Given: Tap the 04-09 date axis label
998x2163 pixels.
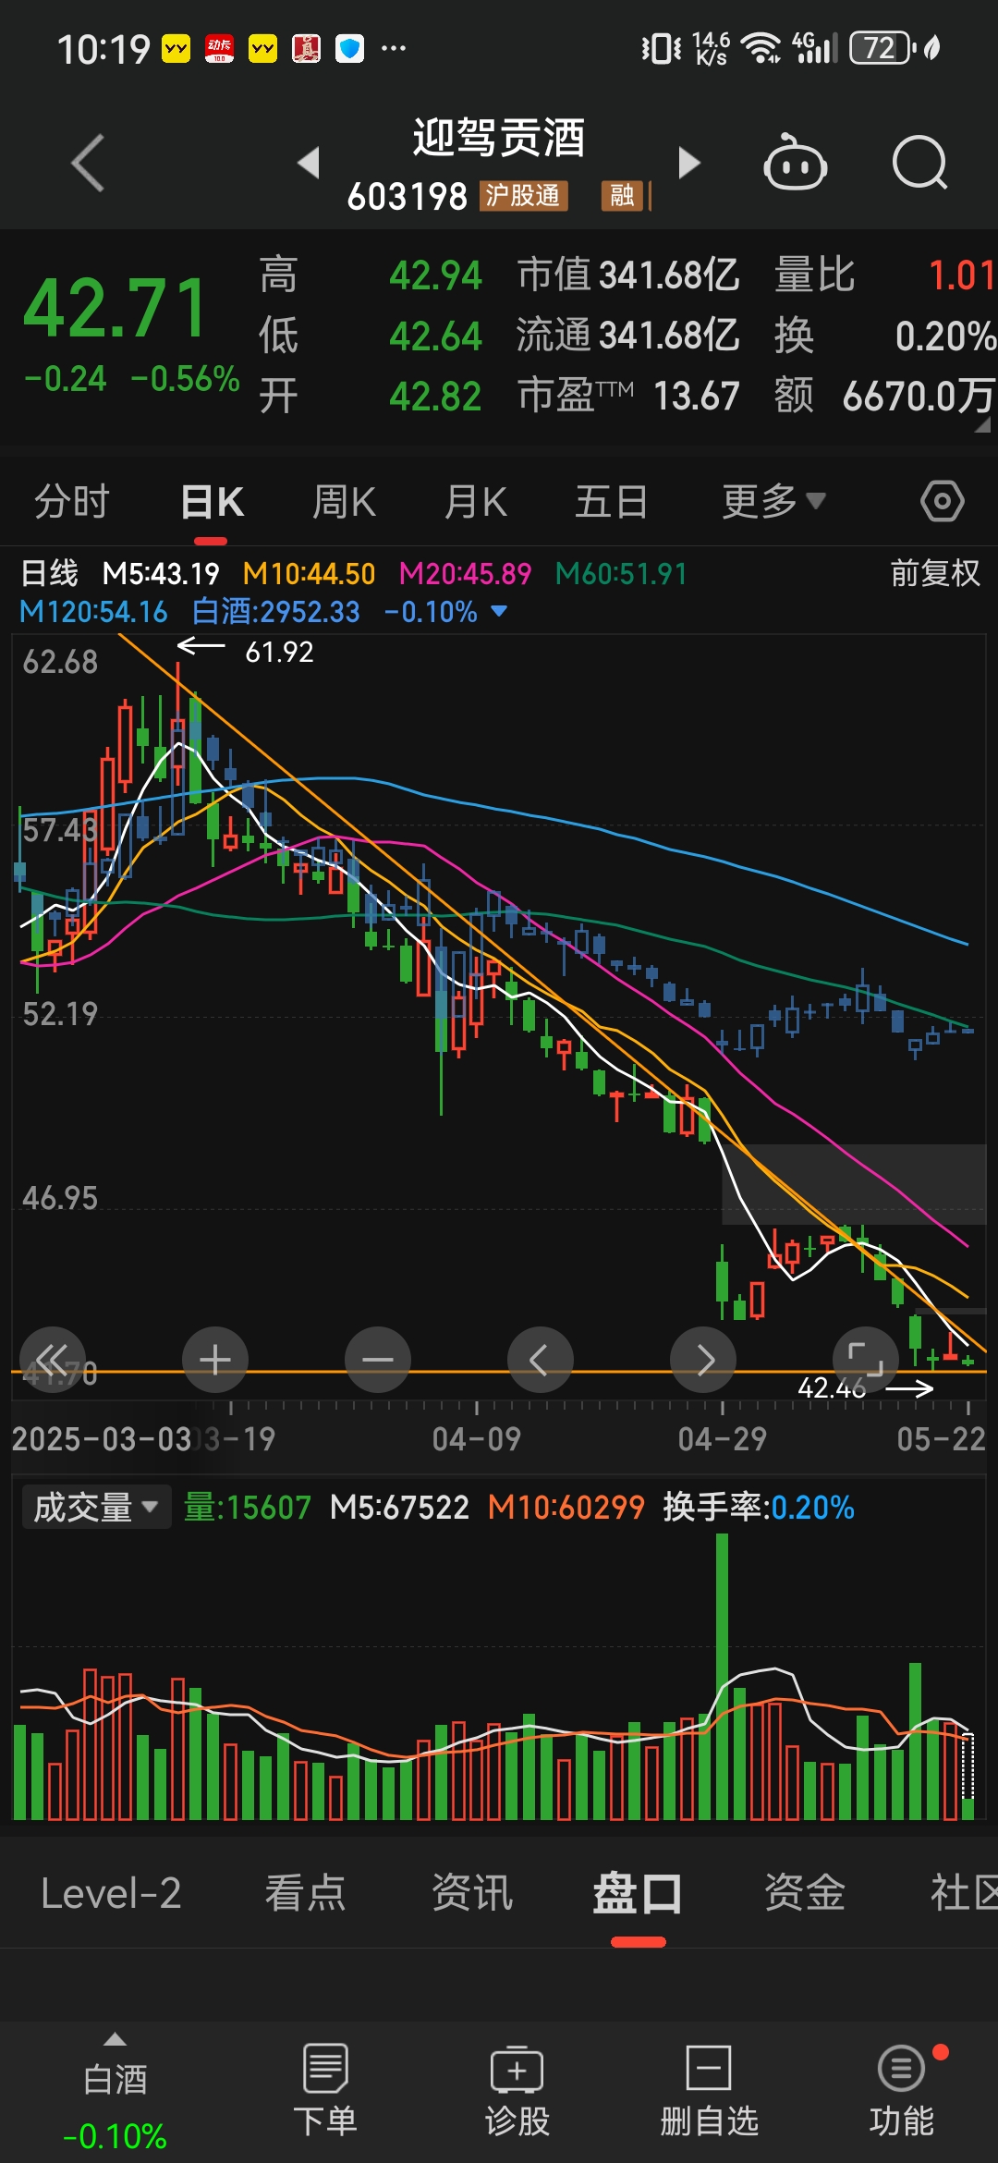Looking at the screenshot, I should click(x=476, y=1438).
